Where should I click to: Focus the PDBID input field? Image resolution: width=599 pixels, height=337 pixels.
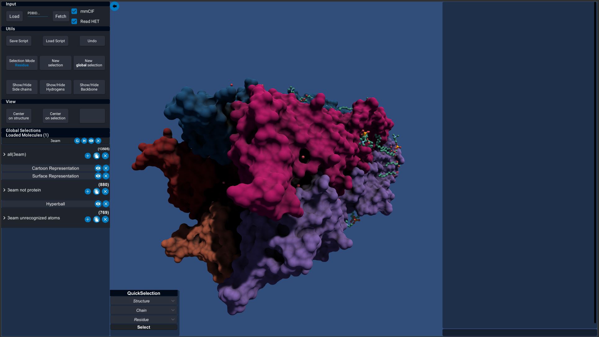pos(38,14)
